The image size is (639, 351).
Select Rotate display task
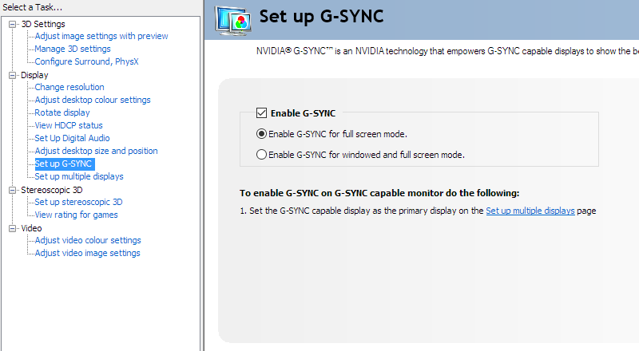62,112
